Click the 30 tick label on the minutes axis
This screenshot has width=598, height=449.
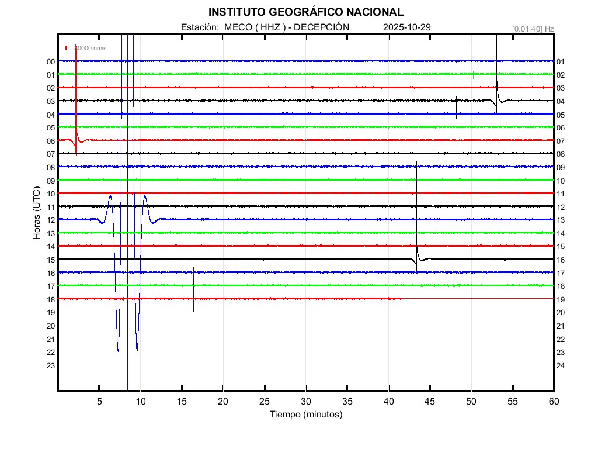coord(305,402)
